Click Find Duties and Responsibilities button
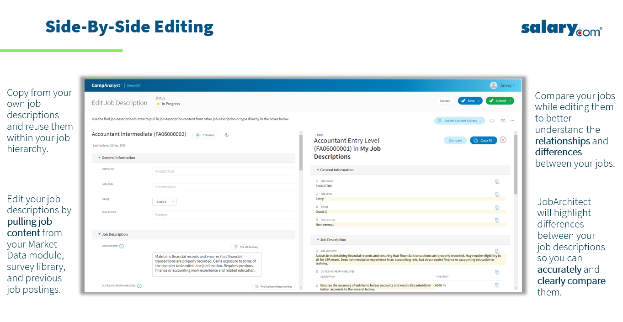 (274, 287)
